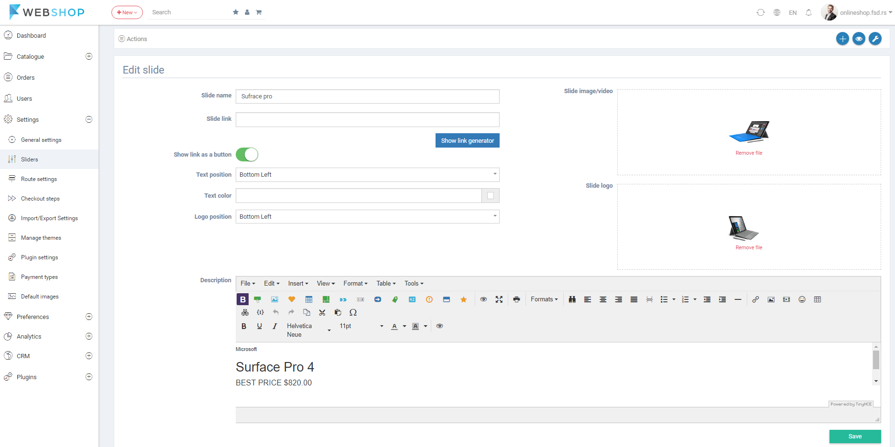The width and height of the screenshot is (895, 447).
Task: Click the blue arrow-in-circle toolbar icon
Action: coord(378,299)
